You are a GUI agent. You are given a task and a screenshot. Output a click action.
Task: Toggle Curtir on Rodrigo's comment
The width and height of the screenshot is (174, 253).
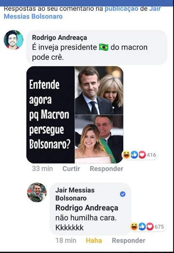tap(71, 169)
